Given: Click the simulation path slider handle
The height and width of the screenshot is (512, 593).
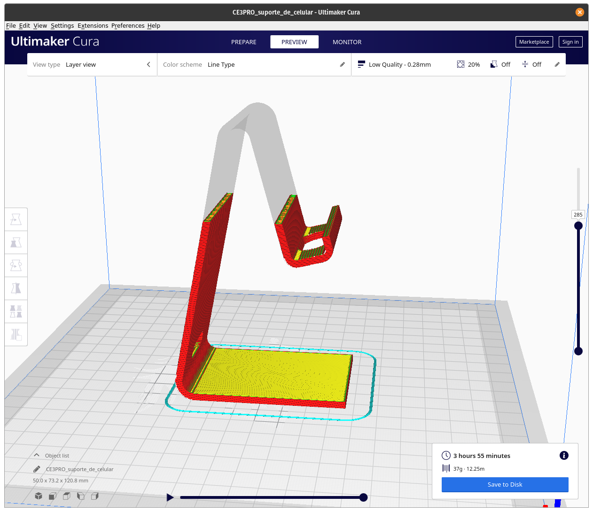Looking at the screenshot, I should (x=363, y=497).
